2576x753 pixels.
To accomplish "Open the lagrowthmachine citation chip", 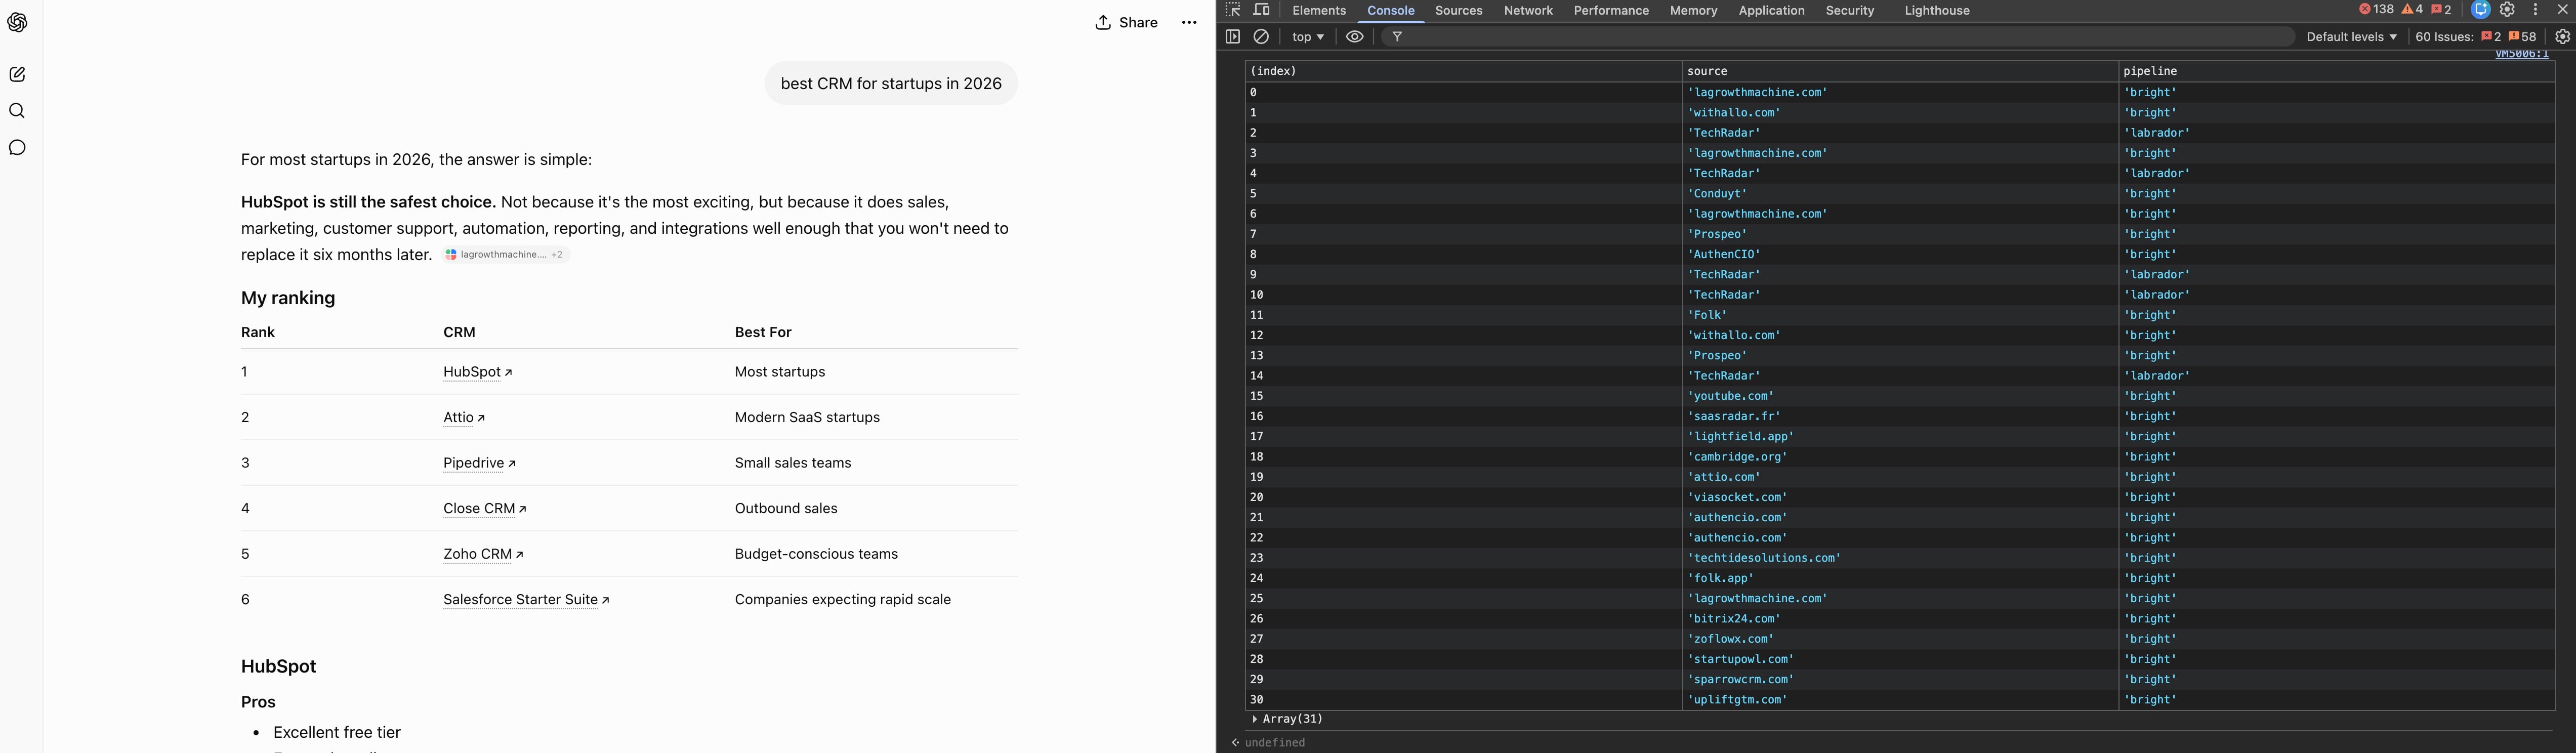I will tap(505, 255).
